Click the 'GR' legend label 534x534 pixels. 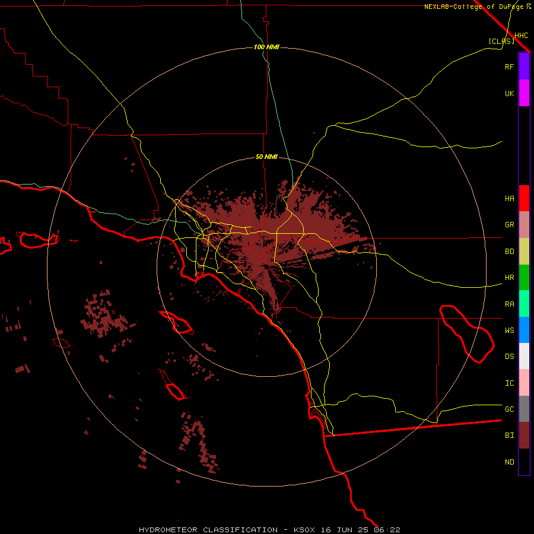(509, 225)
